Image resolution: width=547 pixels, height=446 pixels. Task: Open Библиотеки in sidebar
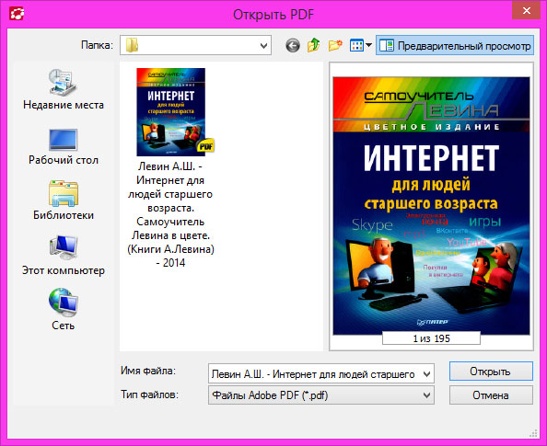tap(64, 200)
